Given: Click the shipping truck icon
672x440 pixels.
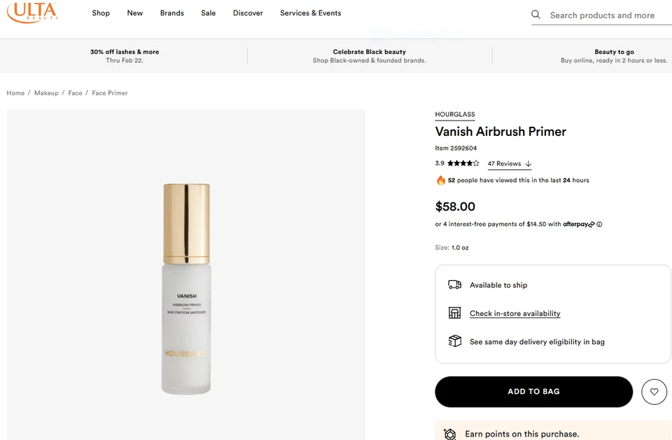Looking at the screenshot, I should (x=454, y=285).
